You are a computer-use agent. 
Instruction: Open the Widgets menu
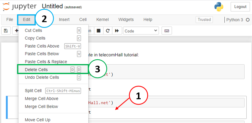126,19
